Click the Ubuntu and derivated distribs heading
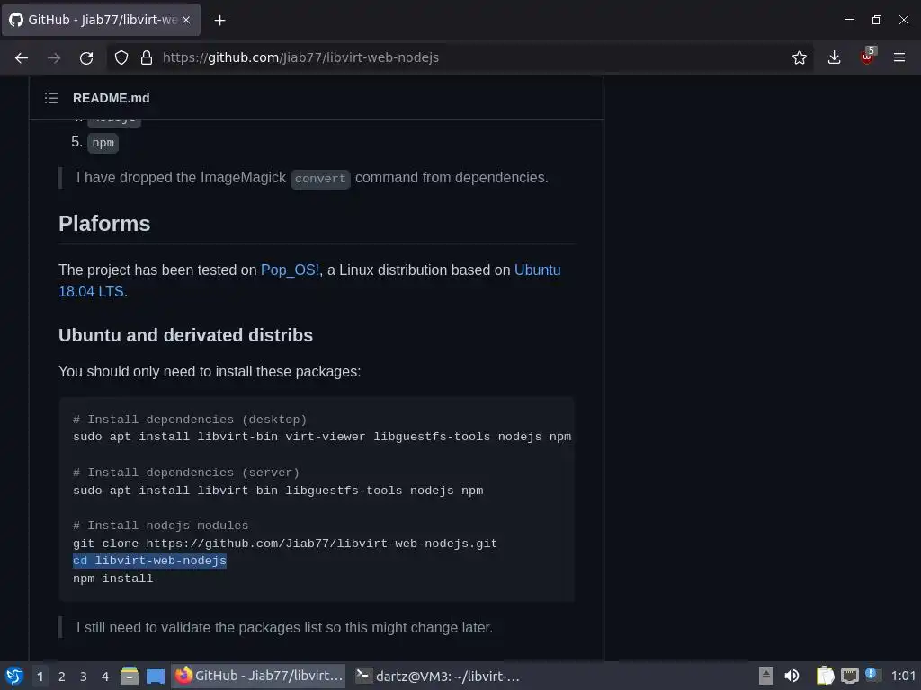This screenshot has height=690, width=921. point(185,335)
